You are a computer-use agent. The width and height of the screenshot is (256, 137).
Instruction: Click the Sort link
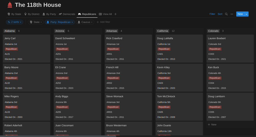point(220,14)
